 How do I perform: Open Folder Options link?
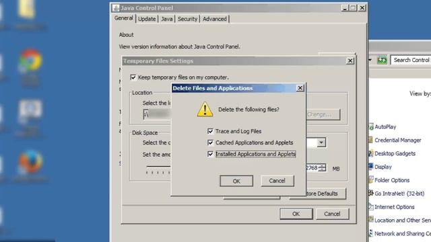click(x=392, y=180)
